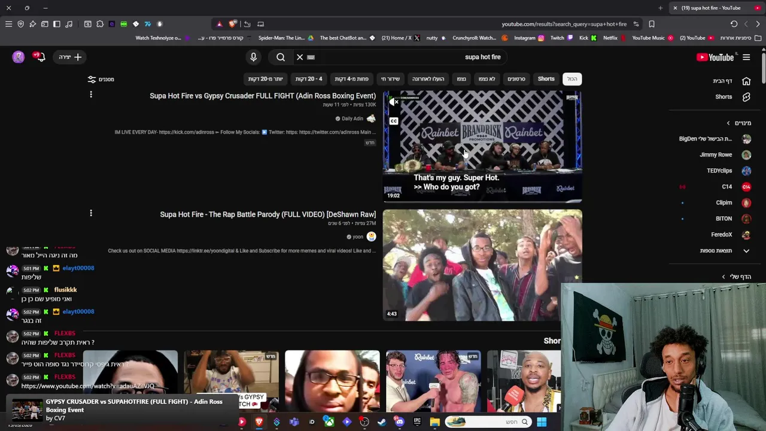Open a new browser tab

click(660, 8)
